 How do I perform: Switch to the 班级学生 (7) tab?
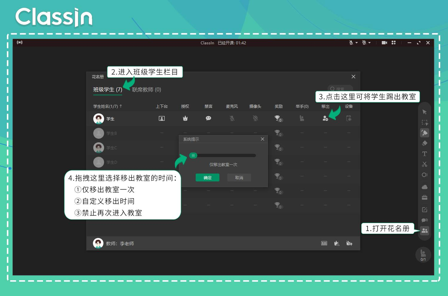108,90
